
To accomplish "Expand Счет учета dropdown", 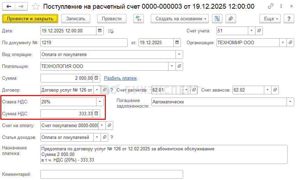I will [251, 31].
